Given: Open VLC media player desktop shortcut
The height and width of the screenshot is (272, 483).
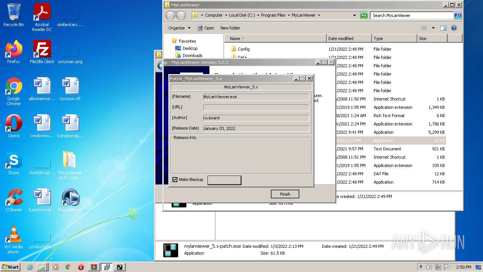Looking at the screenshot, I should click(14, 239).
